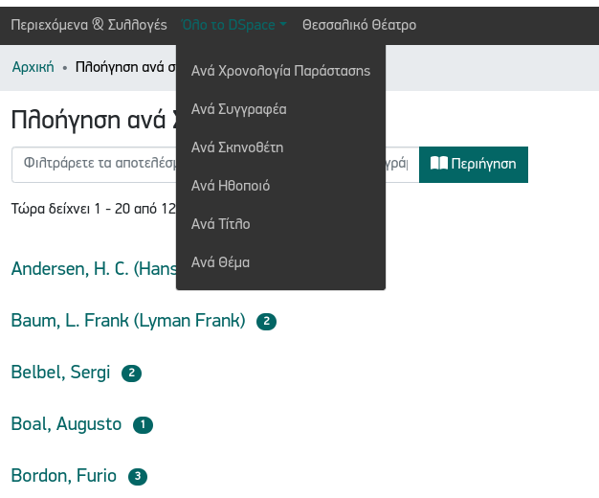Select the Ανά Τίτλο menu item
This screenshot has height=498, width=599.
(x=221, y=224)
